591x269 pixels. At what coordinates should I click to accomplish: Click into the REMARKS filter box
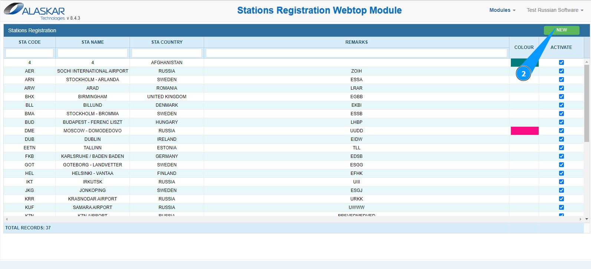click(x=357, y=53)
